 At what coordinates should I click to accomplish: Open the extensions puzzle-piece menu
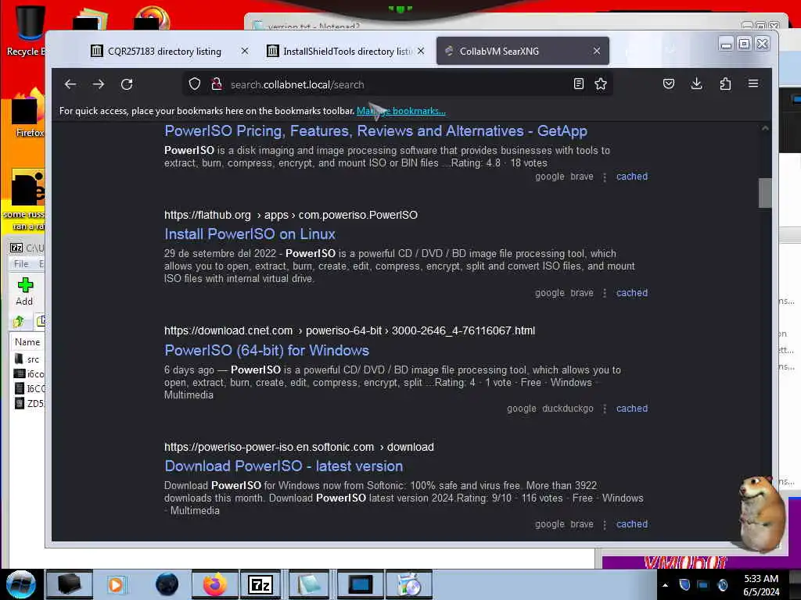[x=725, y=84]
